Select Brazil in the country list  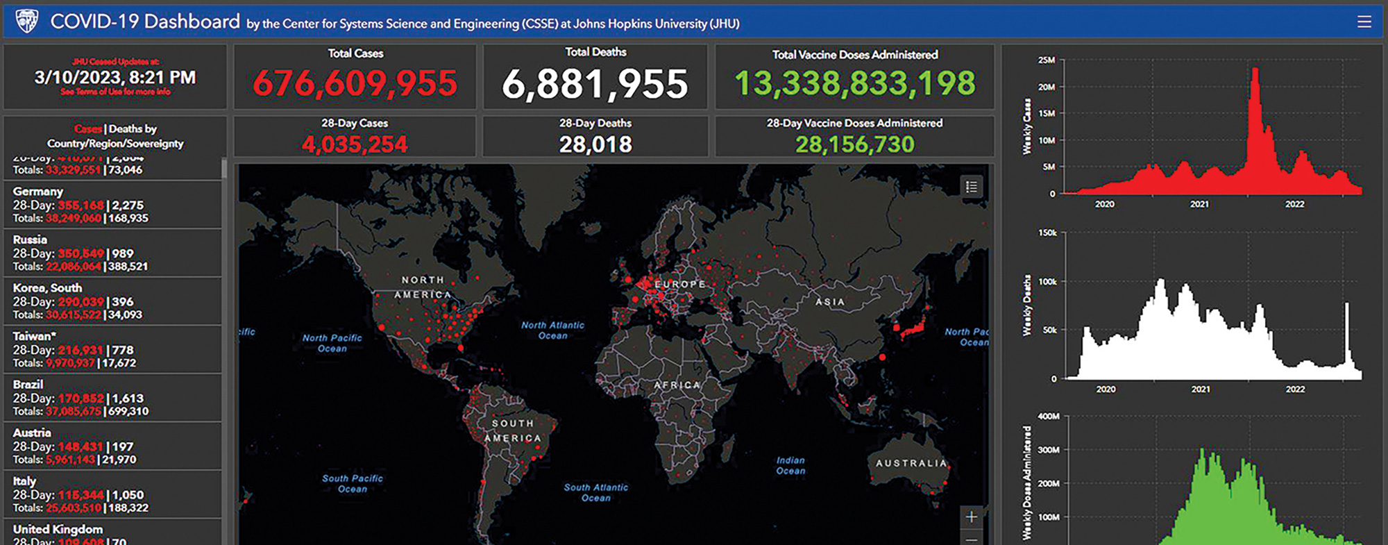pyautogui.click(x=28, y=385)
